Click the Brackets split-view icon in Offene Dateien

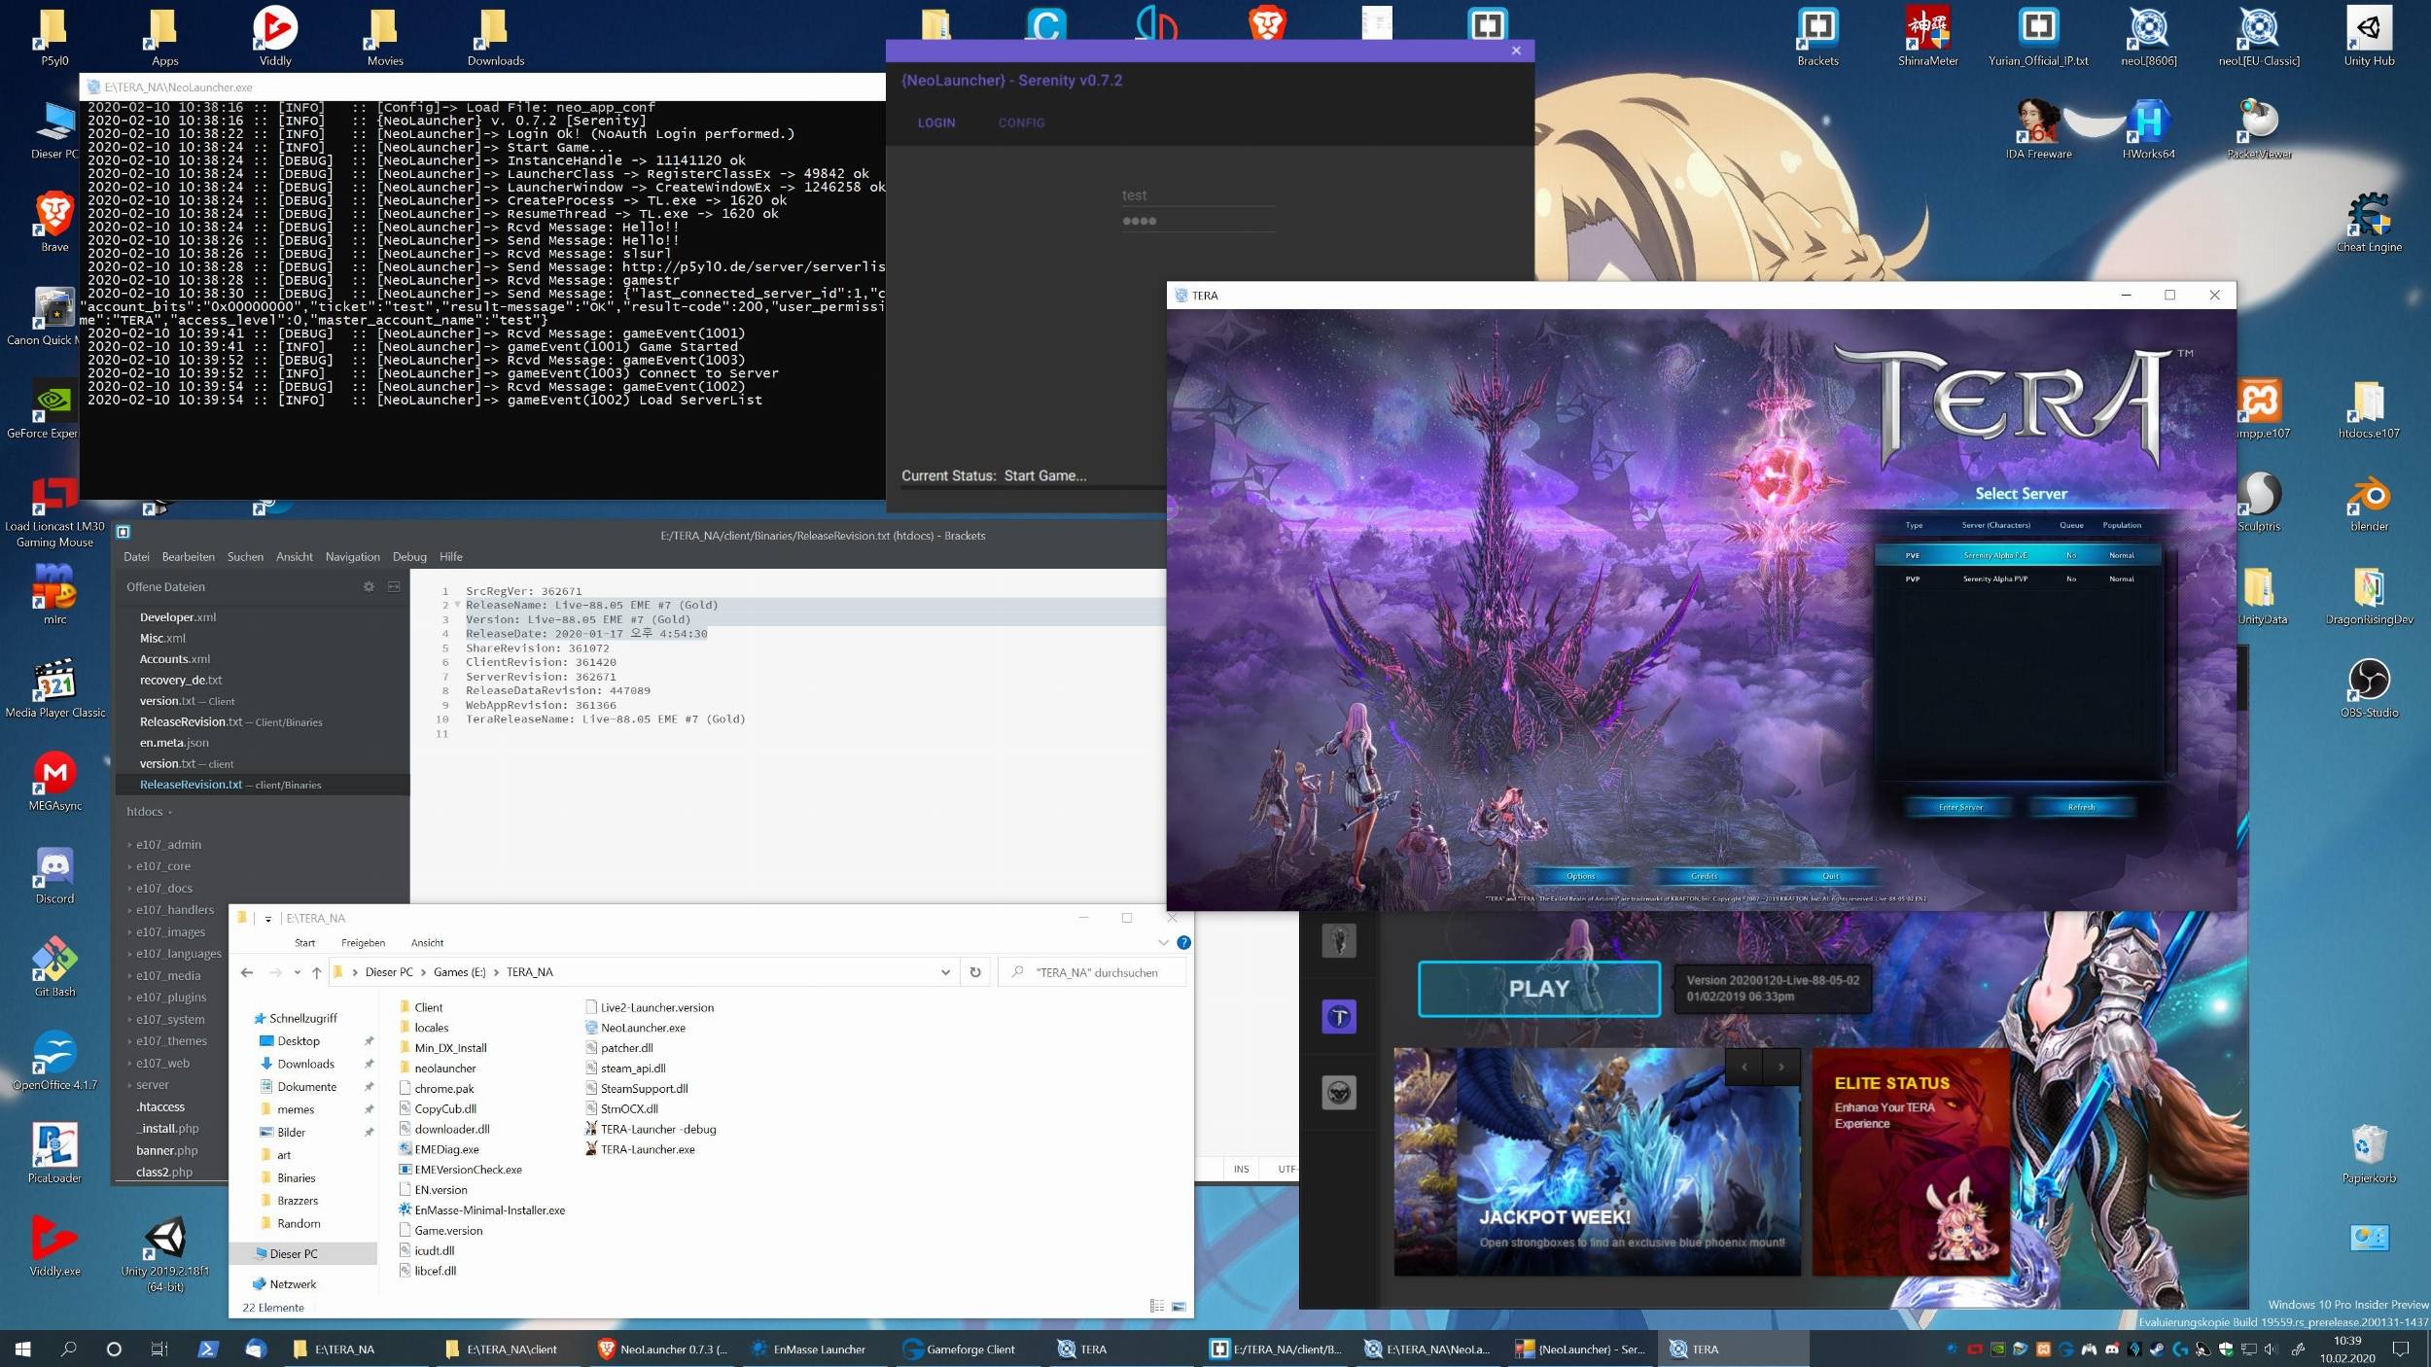tap(394, 586)
